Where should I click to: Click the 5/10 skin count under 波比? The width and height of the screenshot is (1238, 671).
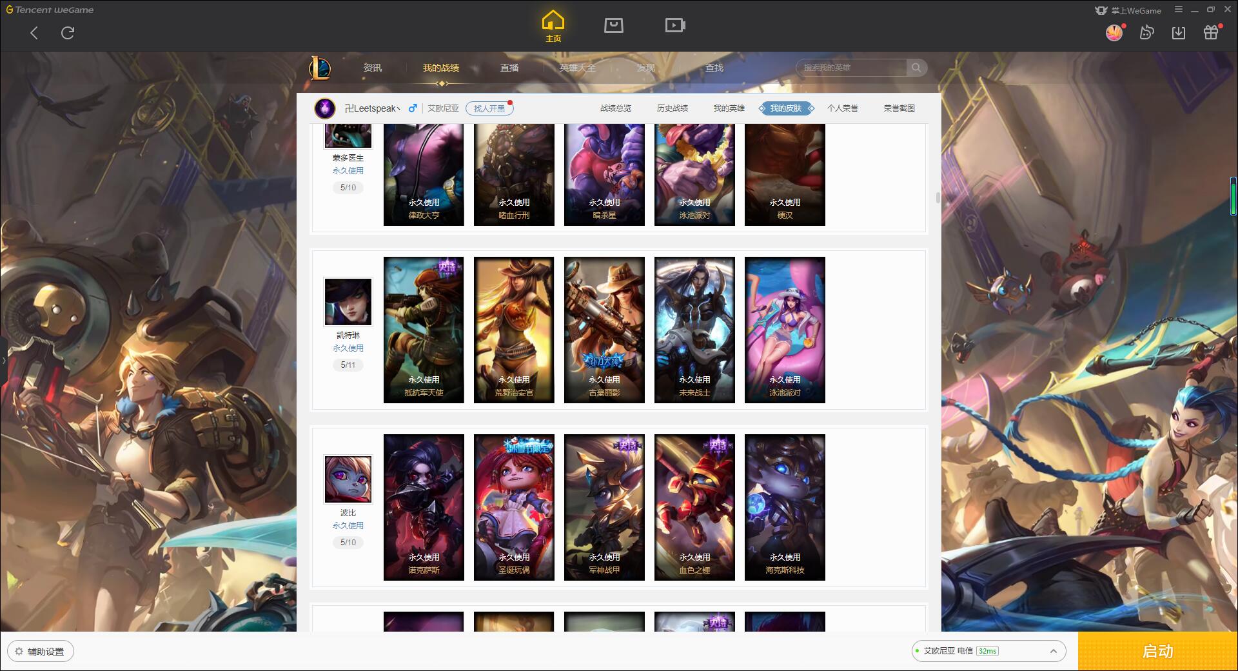(x=348, y=543)
